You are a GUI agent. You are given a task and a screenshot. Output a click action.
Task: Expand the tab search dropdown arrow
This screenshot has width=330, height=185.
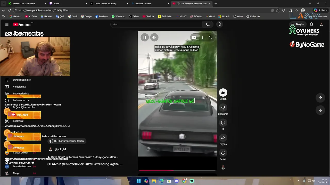click(3, 3)
